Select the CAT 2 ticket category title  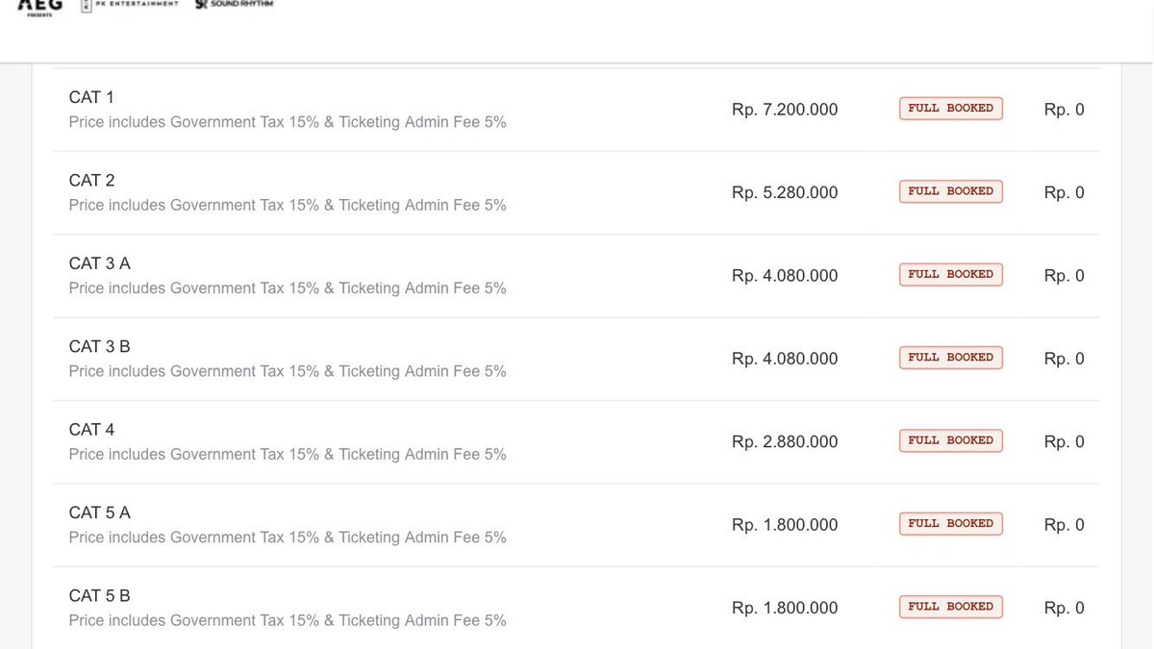(x=91, y=181)
